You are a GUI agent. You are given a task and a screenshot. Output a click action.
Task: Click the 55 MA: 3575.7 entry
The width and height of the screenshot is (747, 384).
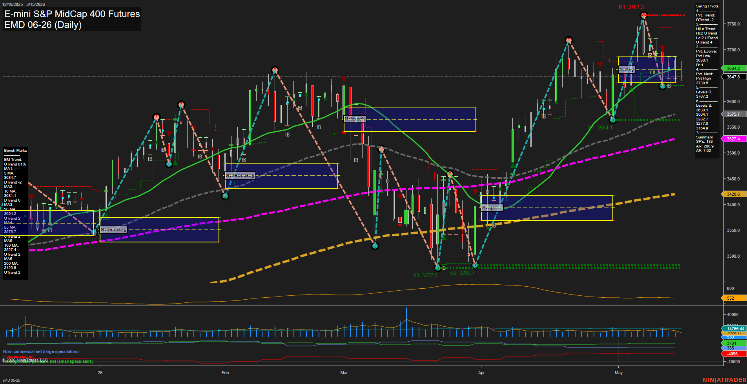(x=10, y=229)
